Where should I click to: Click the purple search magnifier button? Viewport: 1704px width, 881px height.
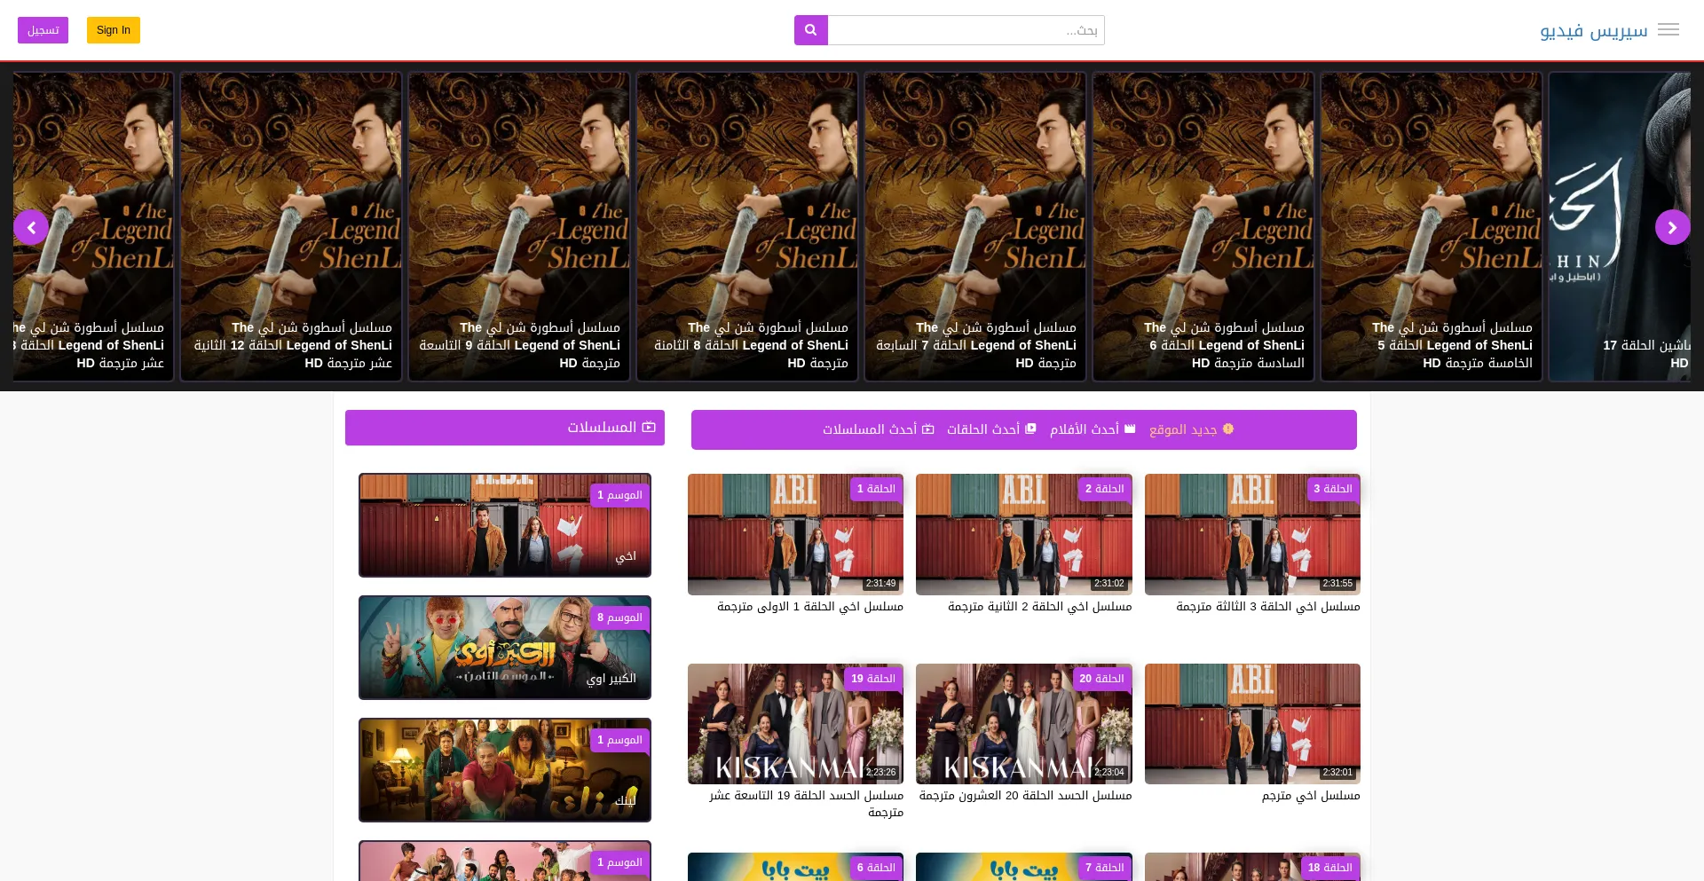(x=810, y=30)
